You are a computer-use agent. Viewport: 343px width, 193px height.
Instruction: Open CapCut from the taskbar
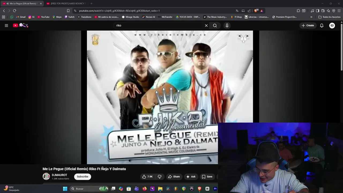coord(207,189)
